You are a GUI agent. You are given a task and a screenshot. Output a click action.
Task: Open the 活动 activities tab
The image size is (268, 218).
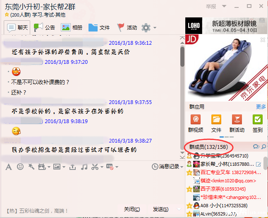(x=127, y=27)
